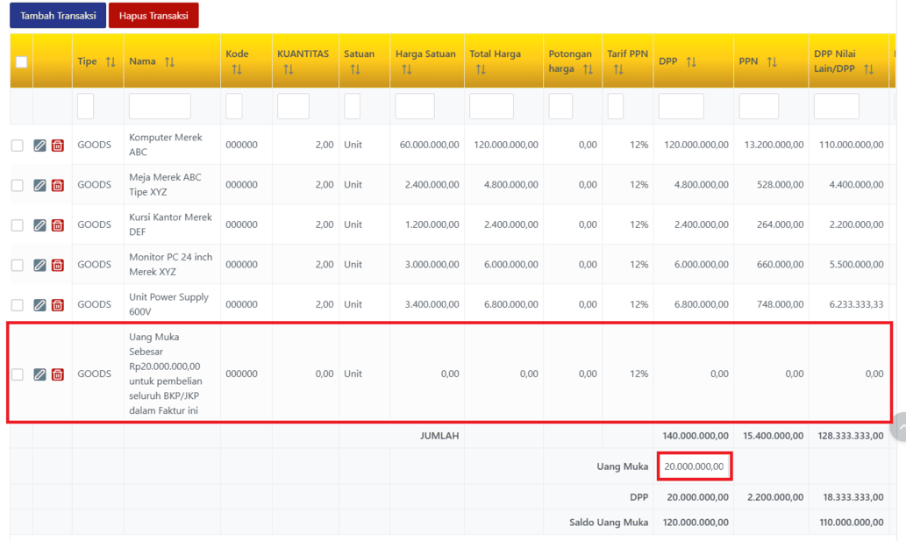906x541 pixels.
Task: Tick the checkbox for Komputer Merek ABC
Action: click(x=18, y=146)
